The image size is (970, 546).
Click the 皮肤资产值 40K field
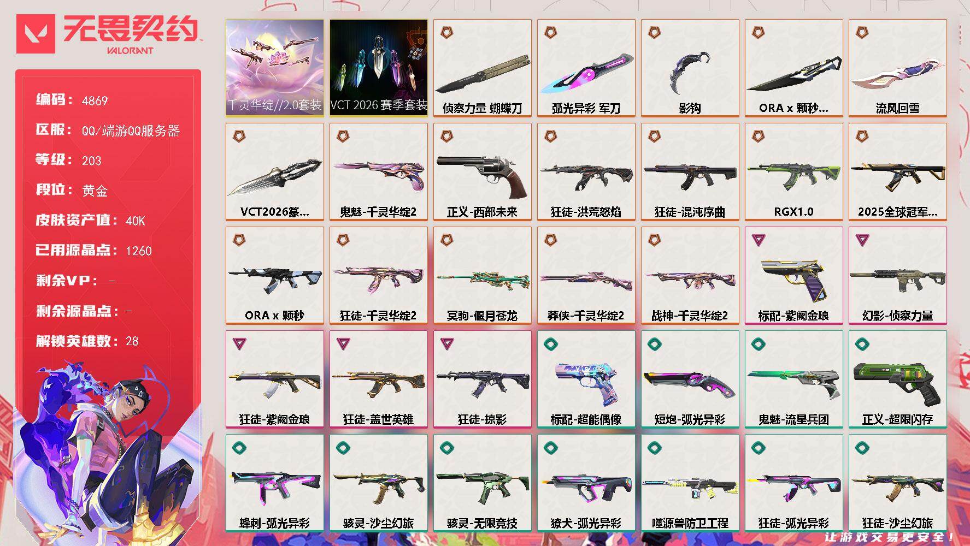click(91, 220)
